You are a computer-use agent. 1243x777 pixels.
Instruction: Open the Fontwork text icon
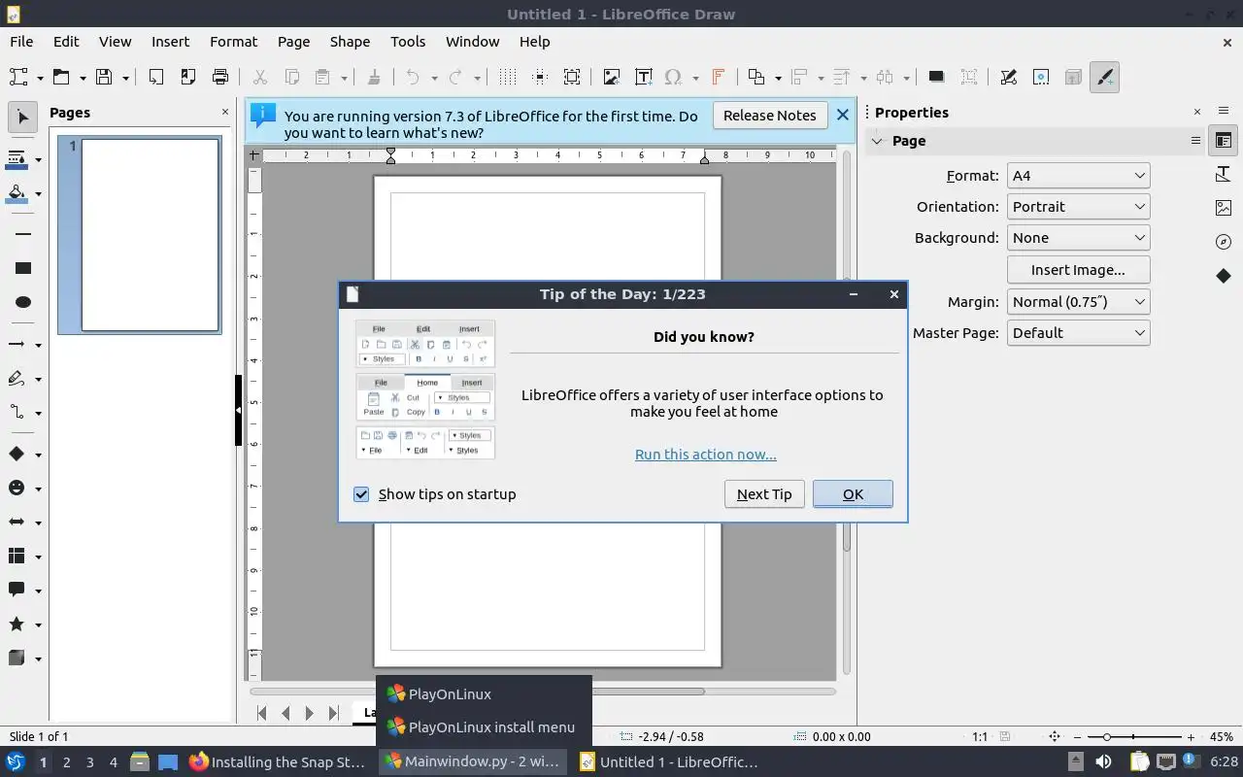719,78
